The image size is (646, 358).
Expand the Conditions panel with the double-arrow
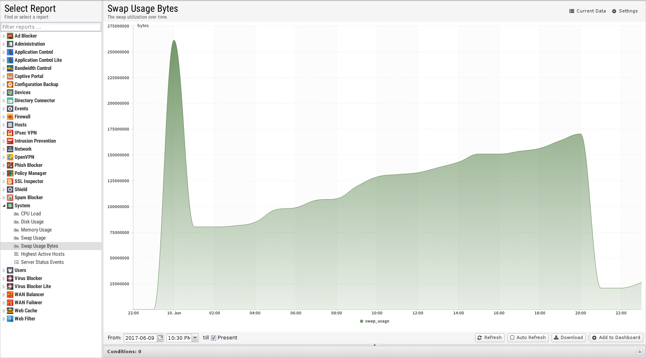tap(639, 352)
